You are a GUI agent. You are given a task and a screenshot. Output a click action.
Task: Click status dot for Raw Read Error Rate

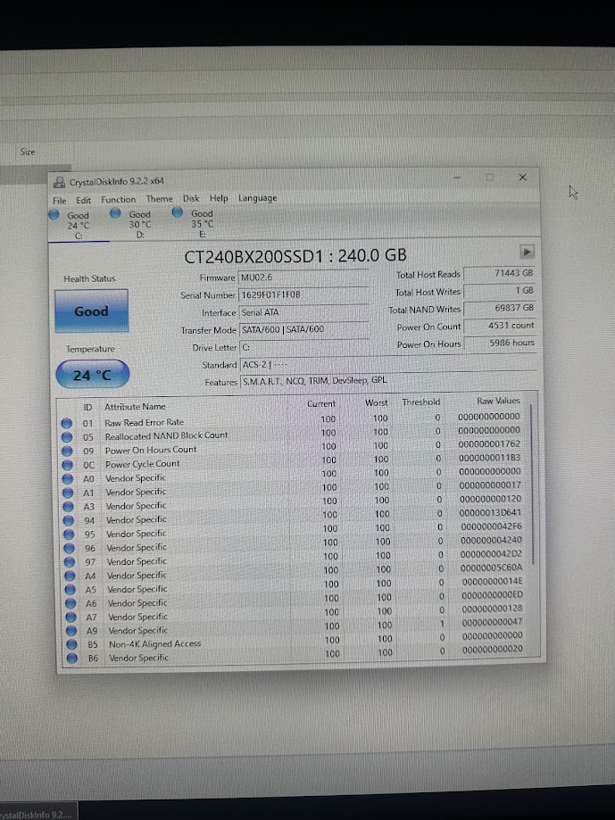pos(66,423)
